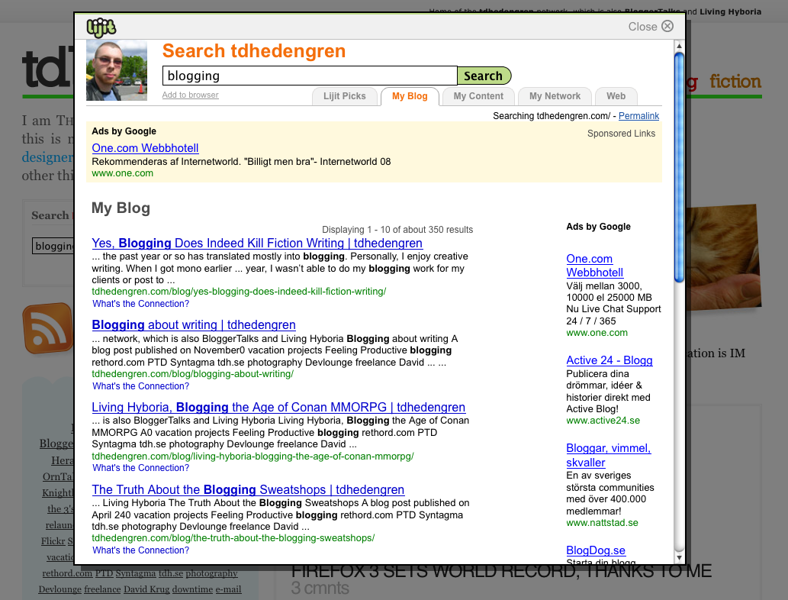Click 3 cmnts link in background page
Viewport: 788px width, 600px height.
320,588
